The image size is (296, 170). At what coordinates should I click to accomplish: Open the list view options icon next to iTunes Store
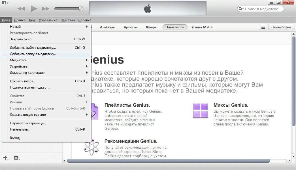[263, 27]
